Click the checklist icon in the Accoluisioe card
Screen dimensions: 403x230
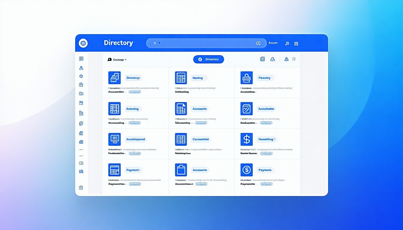246,109
